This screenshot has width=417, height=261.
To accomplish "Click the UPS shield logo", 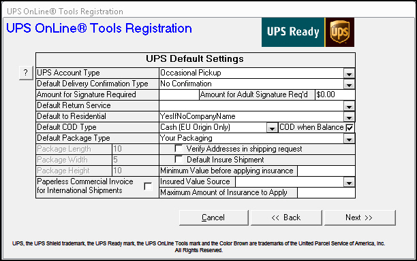I will (339, 32).
